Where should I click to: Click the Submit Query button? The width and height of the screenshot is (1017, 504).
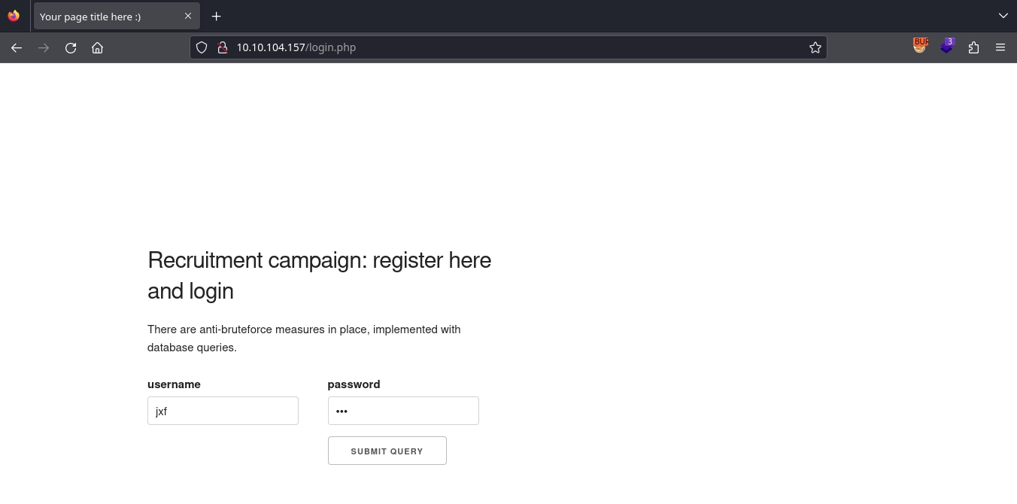pyautogui.click(x=387, y=451)
